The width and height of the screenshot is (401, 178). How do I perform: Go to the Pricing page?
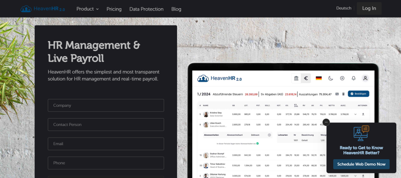(114, 9)
